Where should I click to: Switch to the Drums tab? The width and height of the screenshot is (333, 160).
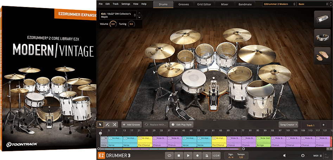point(163,4)
